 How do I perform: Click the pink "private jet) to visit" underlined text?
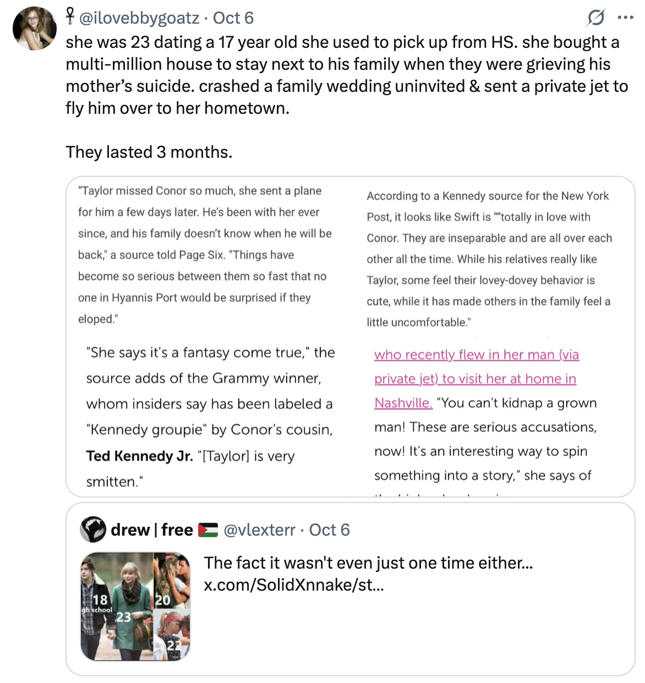tap(475, 379)
